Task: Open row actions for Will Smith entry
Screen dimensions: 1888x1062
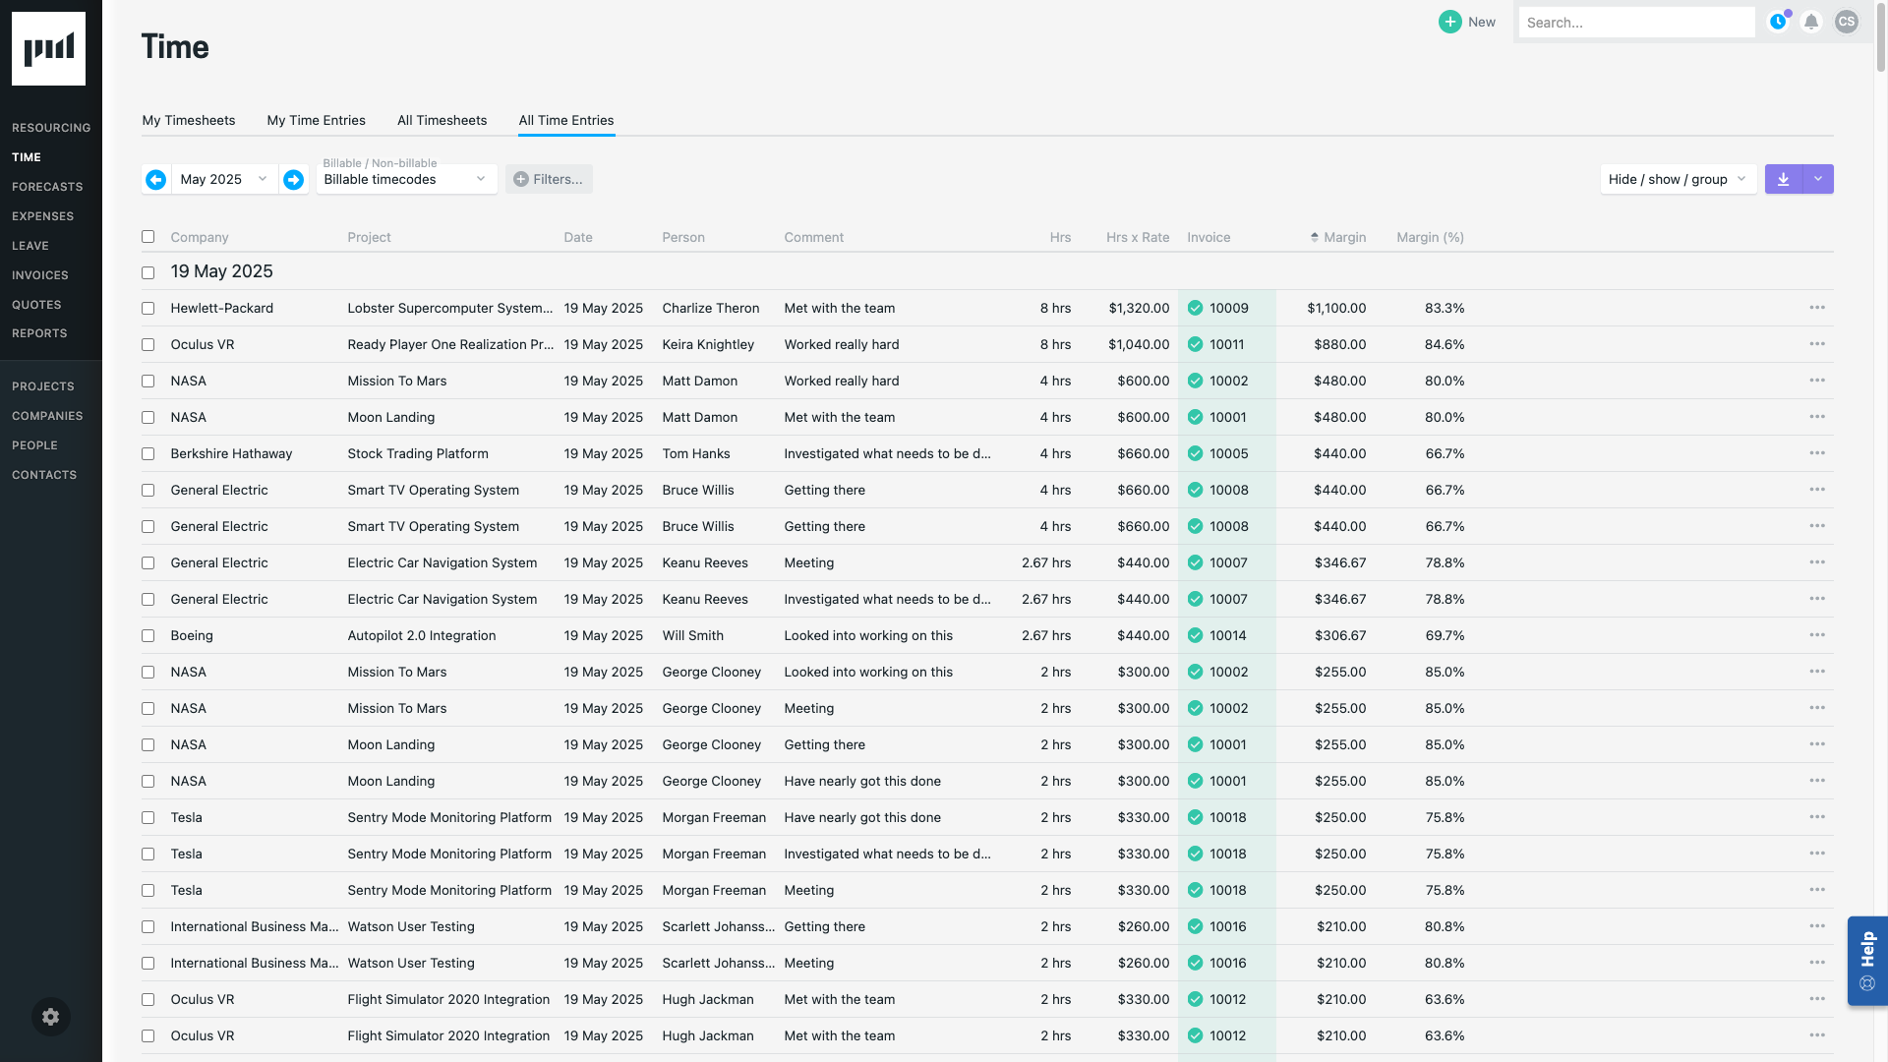Action: [x=1817, y=635]
